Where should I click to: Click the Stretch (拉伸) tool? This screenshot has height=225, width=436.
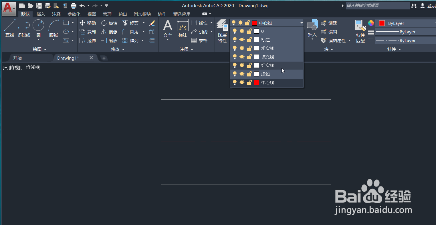coord(88,41)
